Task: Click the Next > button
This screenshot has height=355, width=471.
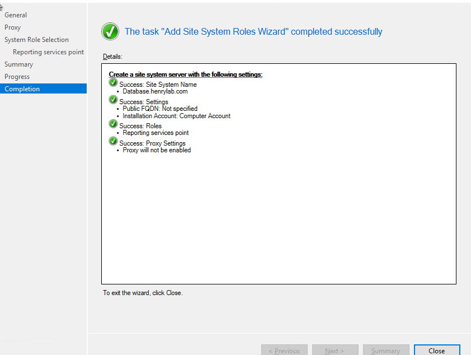Action: [335, 351]
